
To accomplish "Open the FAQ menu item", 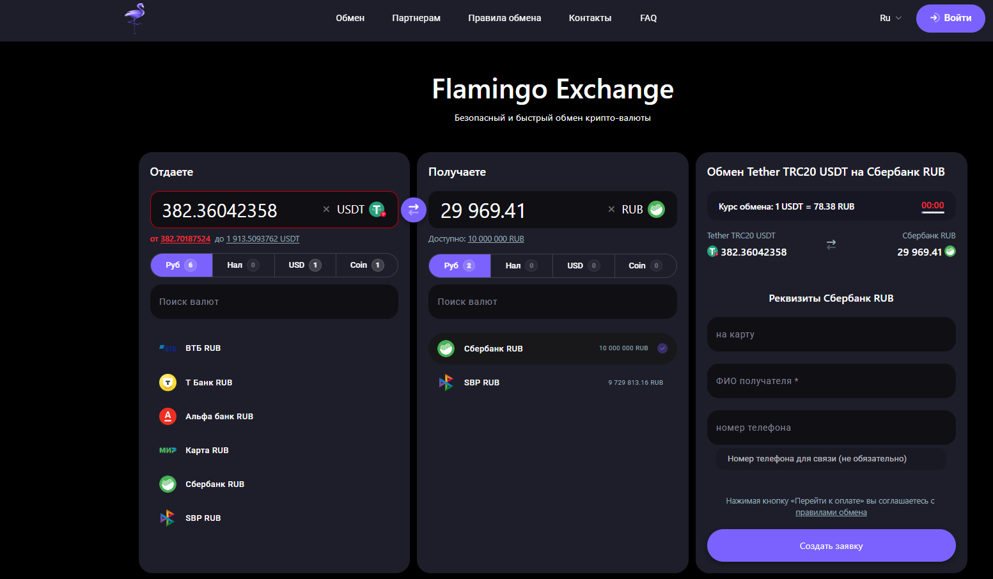I will coord(648,18).
